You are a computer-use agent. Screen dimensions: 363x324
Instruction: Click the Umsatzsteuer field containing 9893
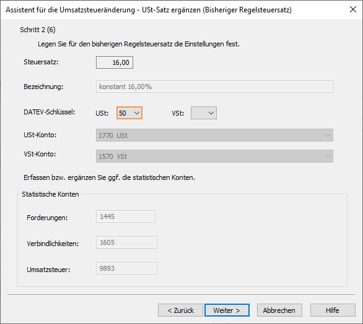click(x=126, y=268)
